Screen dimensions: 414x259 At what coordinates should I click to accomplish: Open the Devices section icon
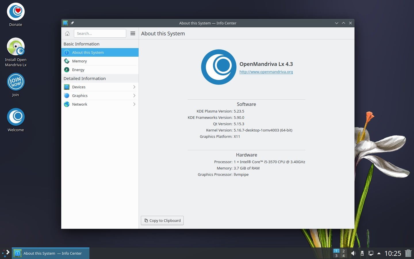pyautogui.click(x=67, y=87)
